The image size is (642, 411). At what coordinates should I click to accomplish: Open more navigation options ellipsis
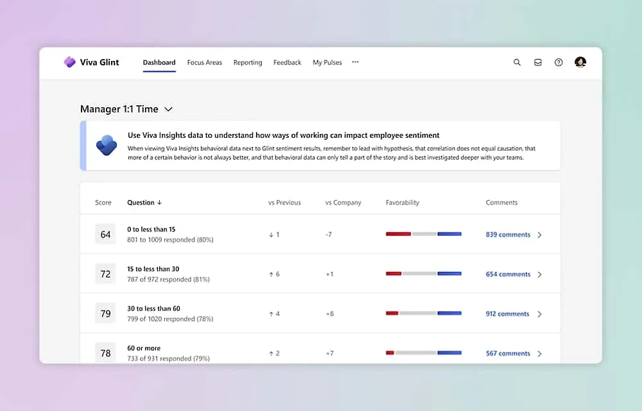356,62
